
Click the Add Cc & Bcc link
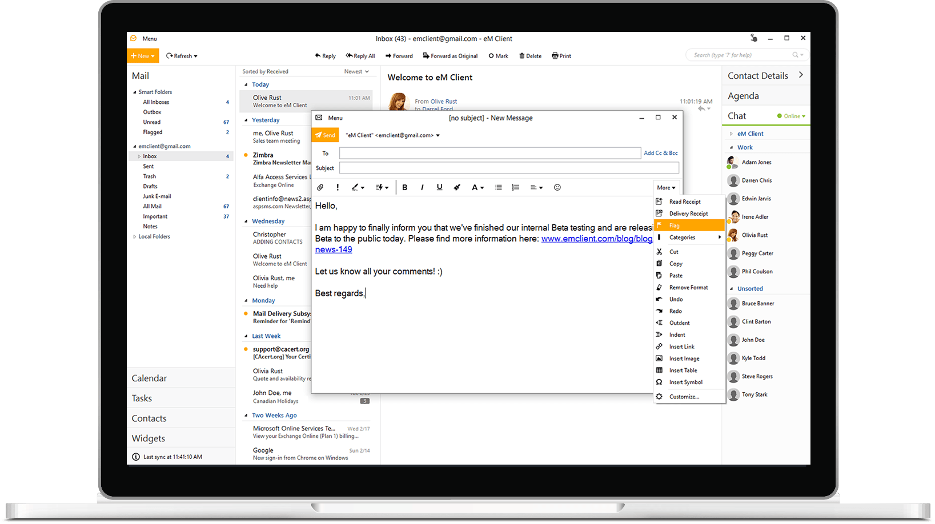point(661,153)
